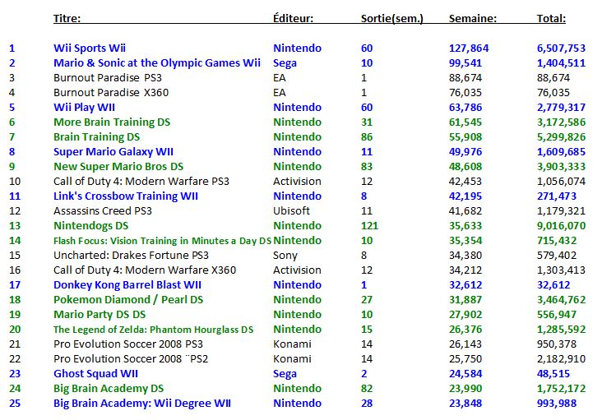
Task: Click the 'Nintendogs DS' title
Action: click(x=90, y=226)
